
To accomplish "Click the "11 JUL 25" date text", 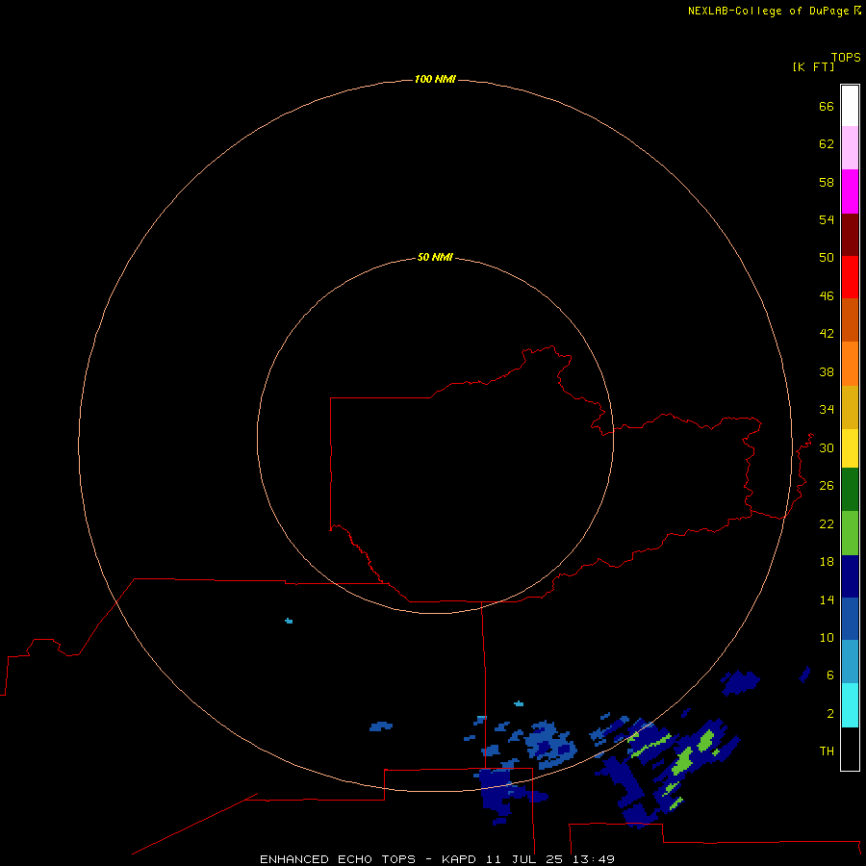I will point(524,859).
